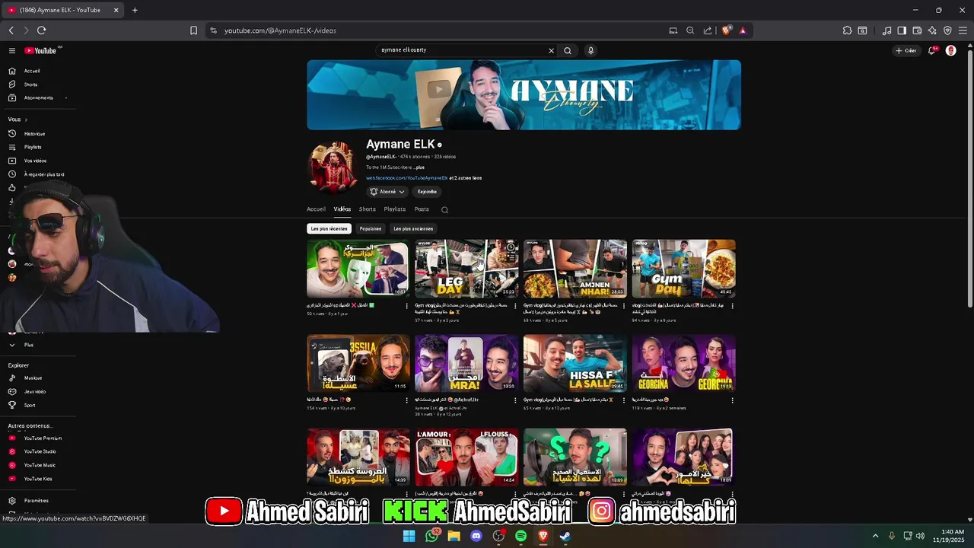Screen dimensions: 974x548
Task: Open the LEG DAY video thumbnail
Action: pos(466,269)
